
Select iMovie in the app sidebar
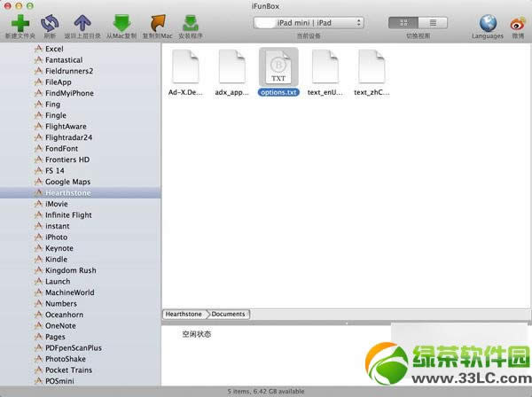point(57,204)
